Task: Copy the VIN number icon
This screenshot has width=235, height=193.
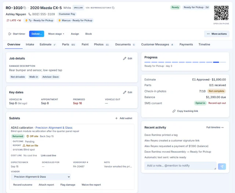Action: [113, 8]
